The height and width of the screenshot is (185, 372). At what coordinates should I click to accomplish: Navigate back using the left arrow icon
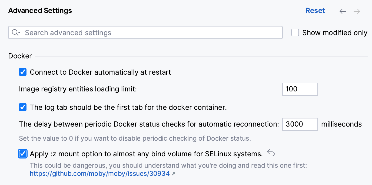[343, 11]
